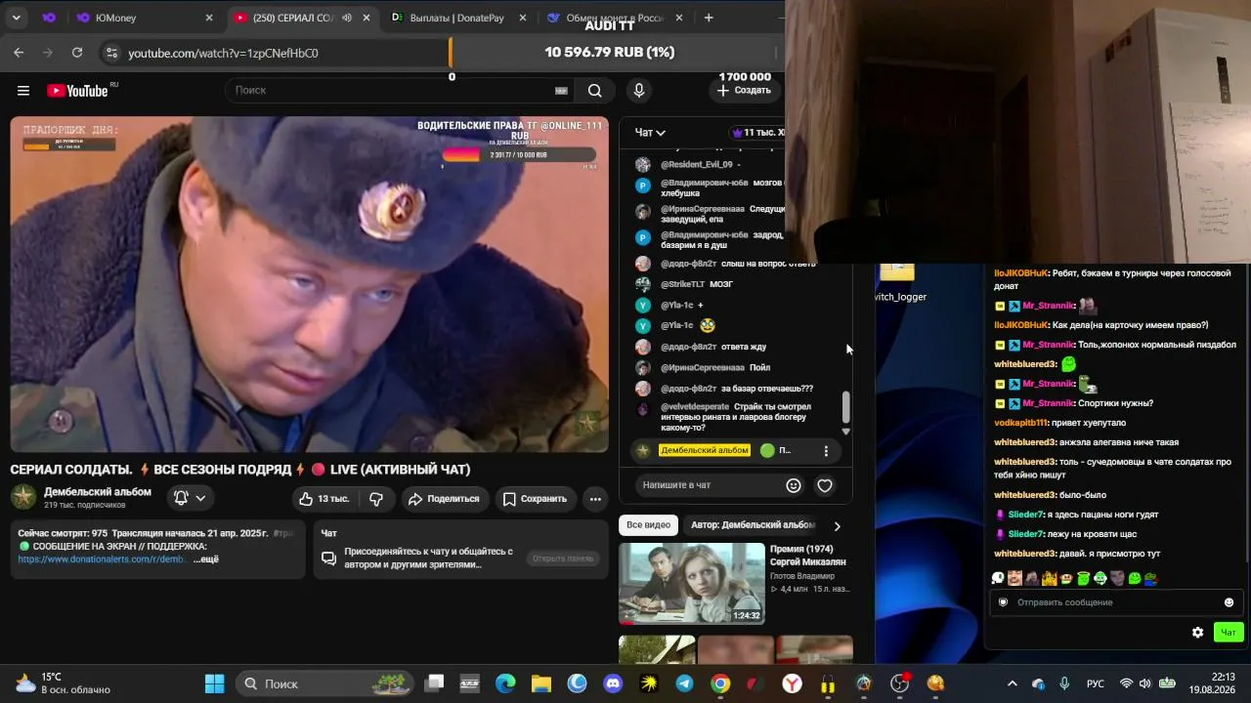Open Telegram from the taskbar
The image size is (1251, 703).
tap(684, 683)
